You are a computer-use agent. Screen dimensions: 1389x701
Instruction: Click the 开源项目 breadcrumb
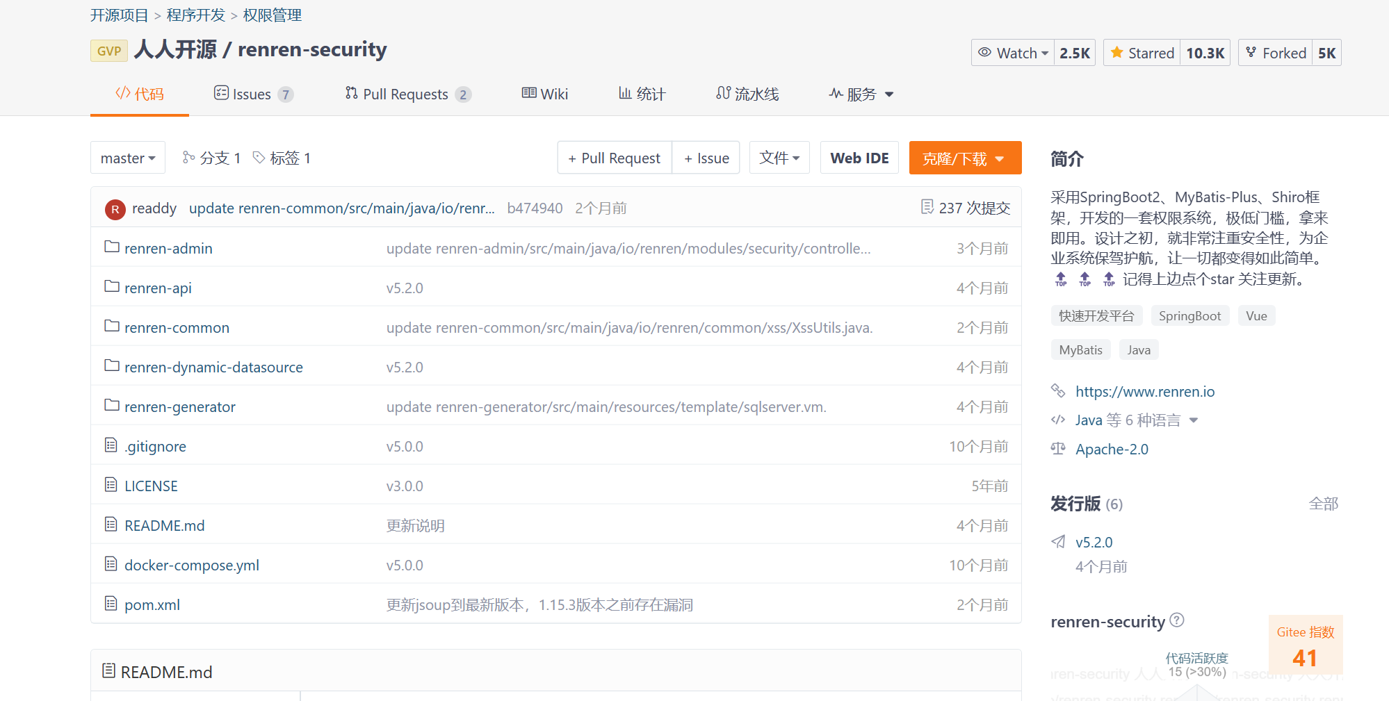click(x=120, y=15)
